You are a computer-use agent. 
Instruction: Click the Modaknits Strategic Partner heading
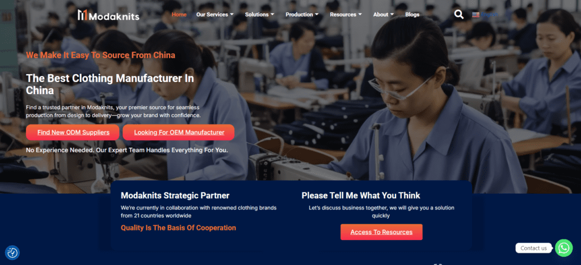pos(175,195)
